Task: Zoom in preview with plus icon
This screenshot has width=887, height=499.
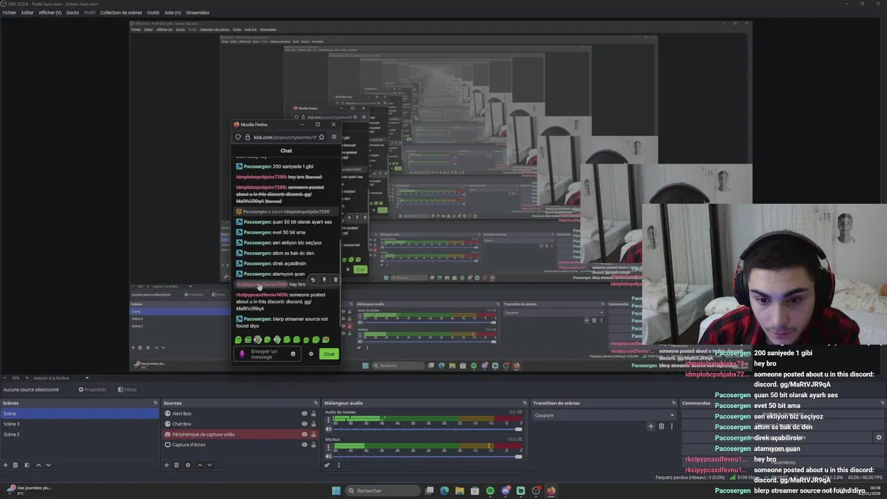Action: 26,378
